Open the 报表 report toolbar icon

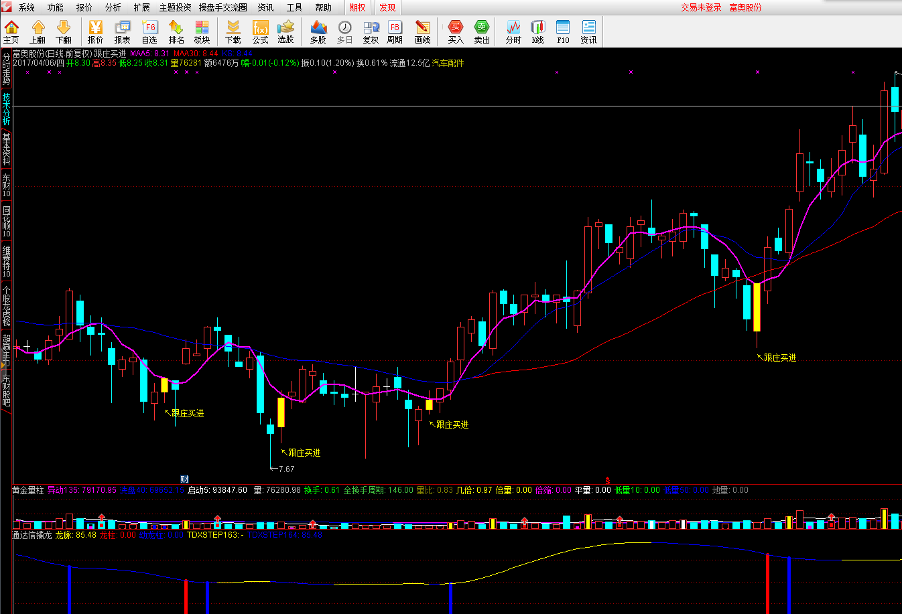pos(123,31)
